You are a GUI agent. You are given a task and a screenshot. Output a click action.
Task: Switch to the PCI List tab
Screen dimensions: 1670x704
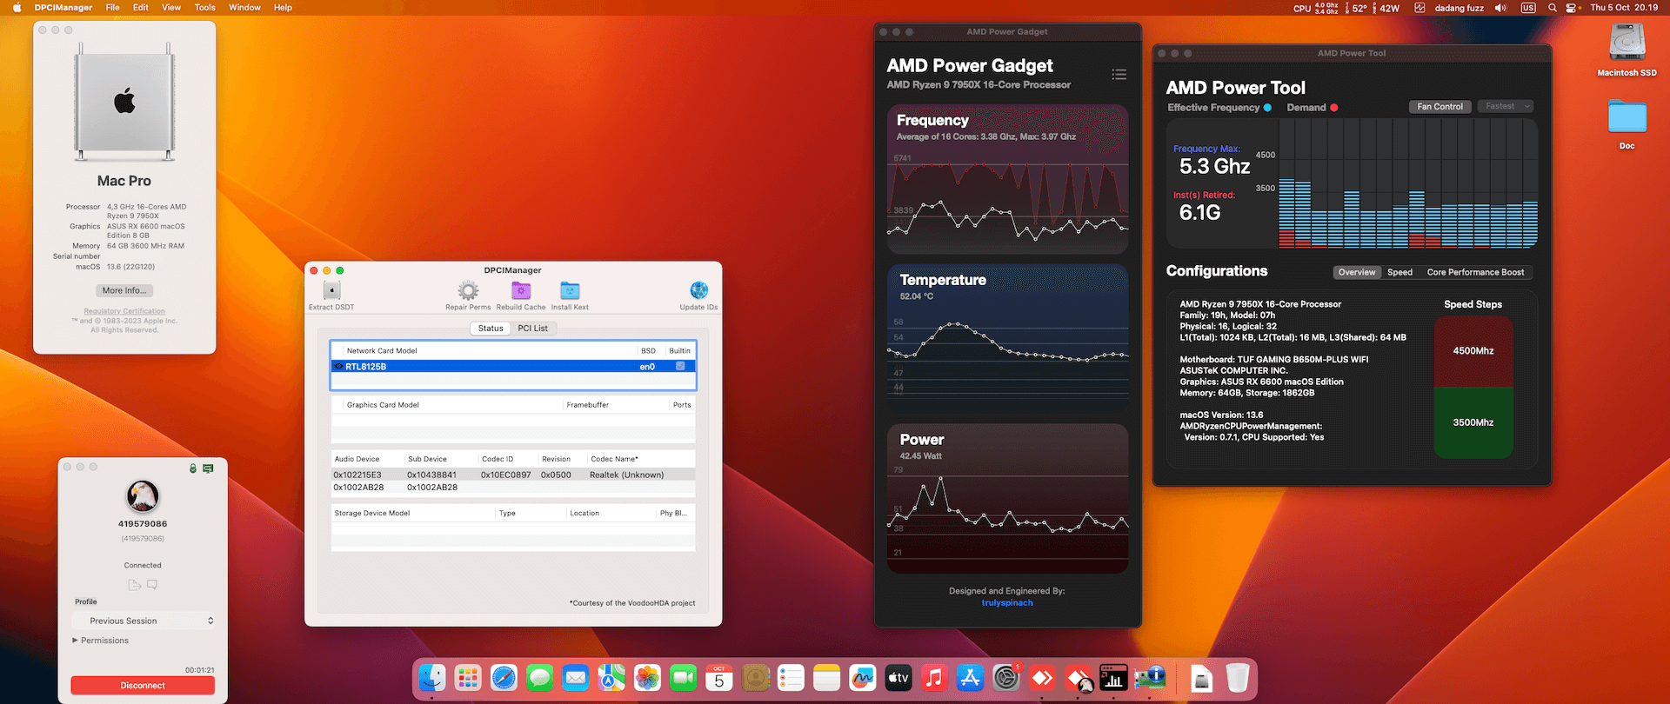click(x=533, y=329)
